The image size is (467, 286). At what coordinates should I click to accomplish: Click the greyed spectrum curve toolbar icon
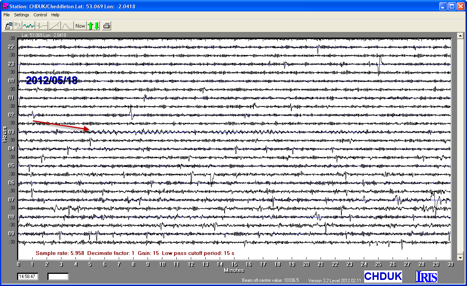coord(67,26)
